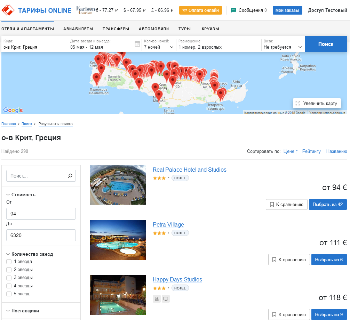The height and width of the screenshot is (320, 350).
Task: Open the Petra Village hotel link
Action: (x=168, y=225)
